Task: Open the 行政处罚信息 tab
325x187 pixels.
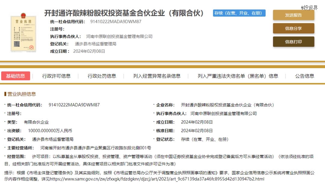Action: click(102, 76)
